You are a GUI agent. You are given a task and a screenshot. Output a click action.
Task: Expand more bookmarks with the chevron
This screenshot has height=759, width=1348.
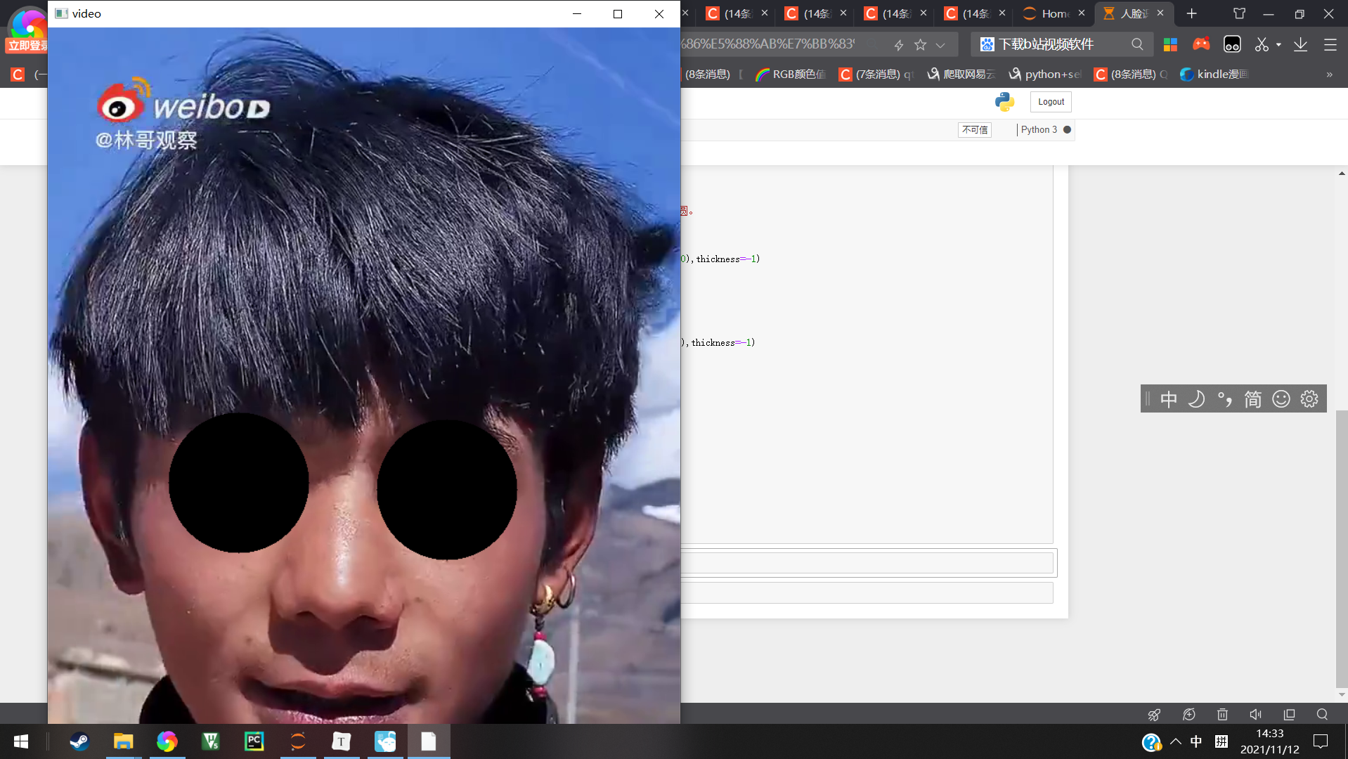[x=1329, y=74]
